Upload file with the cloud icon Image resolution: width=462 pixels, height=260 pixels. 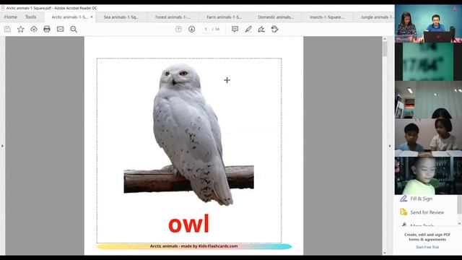34,29
